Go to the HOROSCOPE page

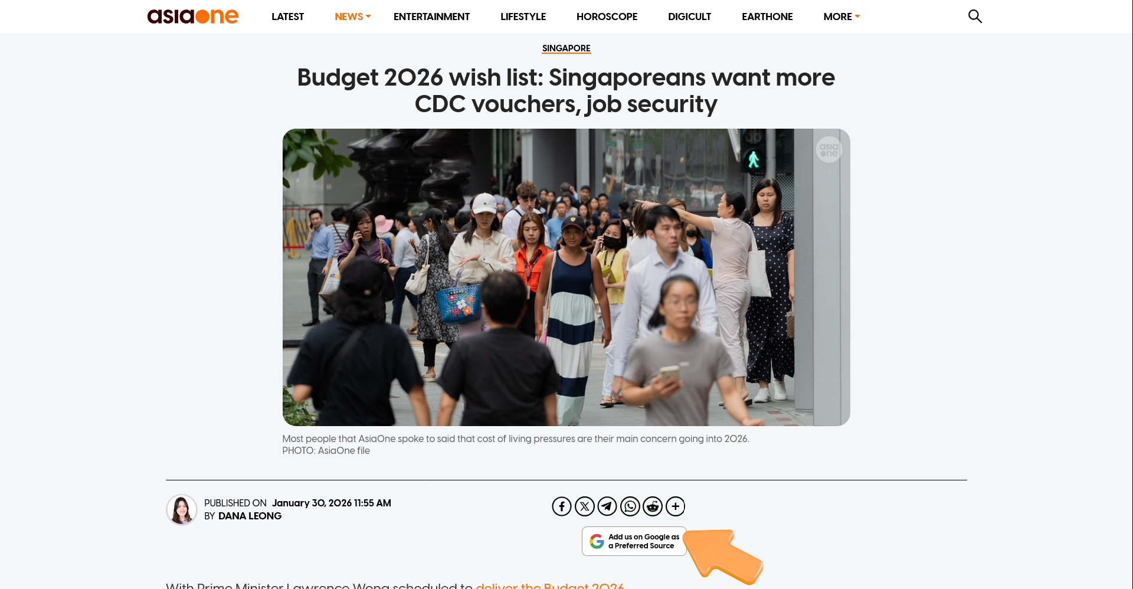(x=607, y=17)
